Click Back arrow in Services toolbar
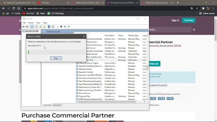217x122 pixels. 23,26
